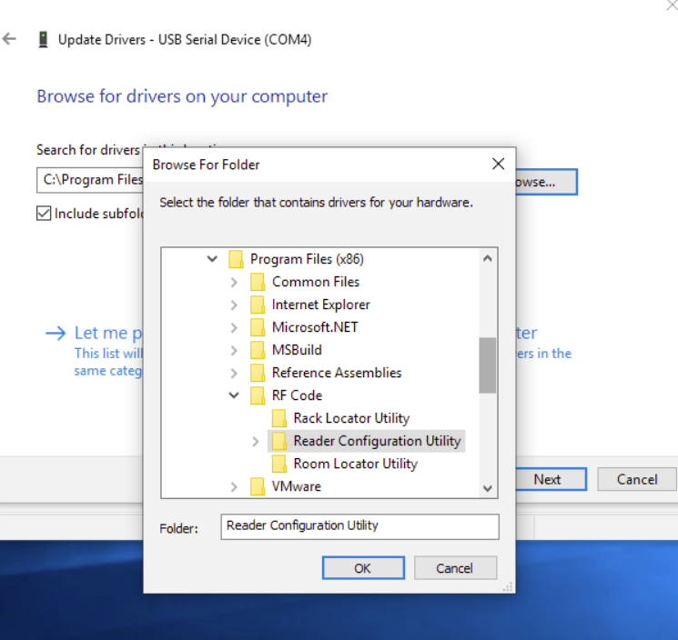This screenshot has height=640, width=678.
Task: Toggle the Include subfolders checkbox
Action: [x=44, y=214]
